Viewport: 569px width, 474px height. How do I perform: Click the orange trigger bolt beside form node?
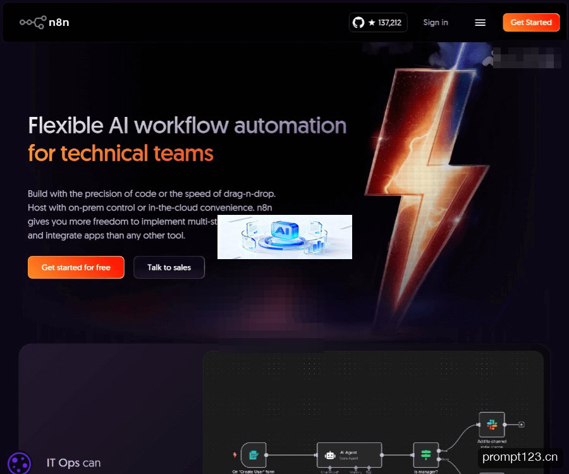tap(235, 455)
